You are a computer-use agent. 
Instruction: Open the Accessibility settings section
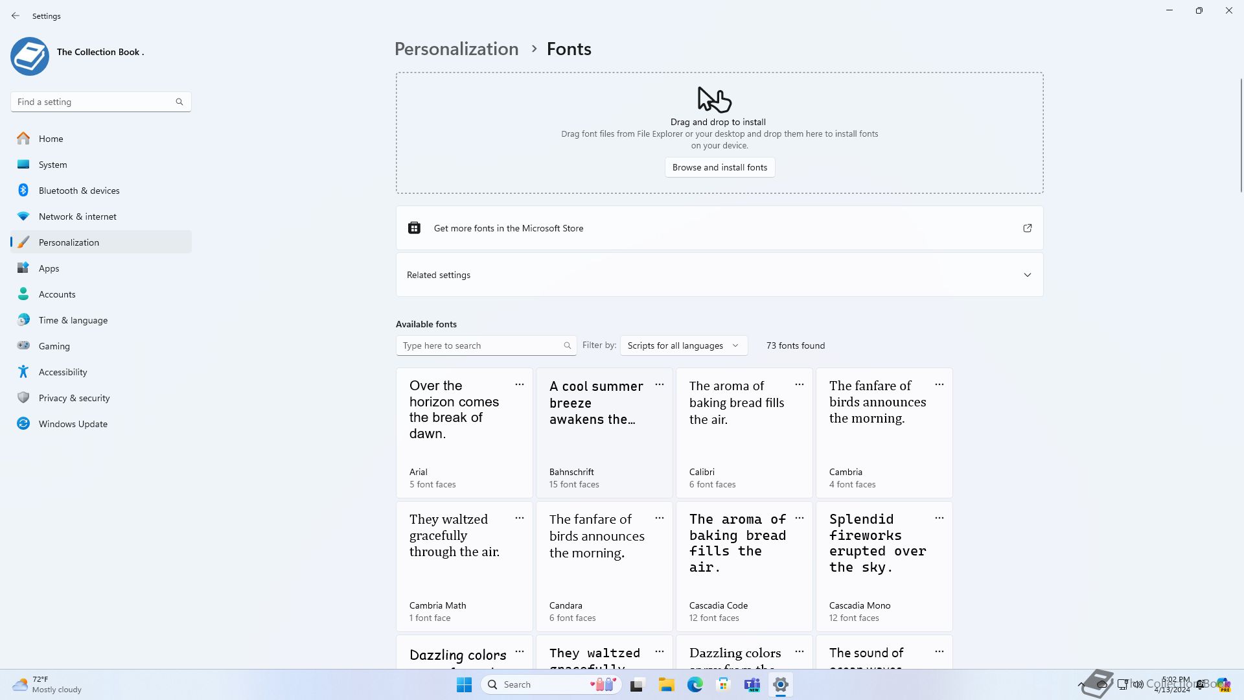click(62, 372)
